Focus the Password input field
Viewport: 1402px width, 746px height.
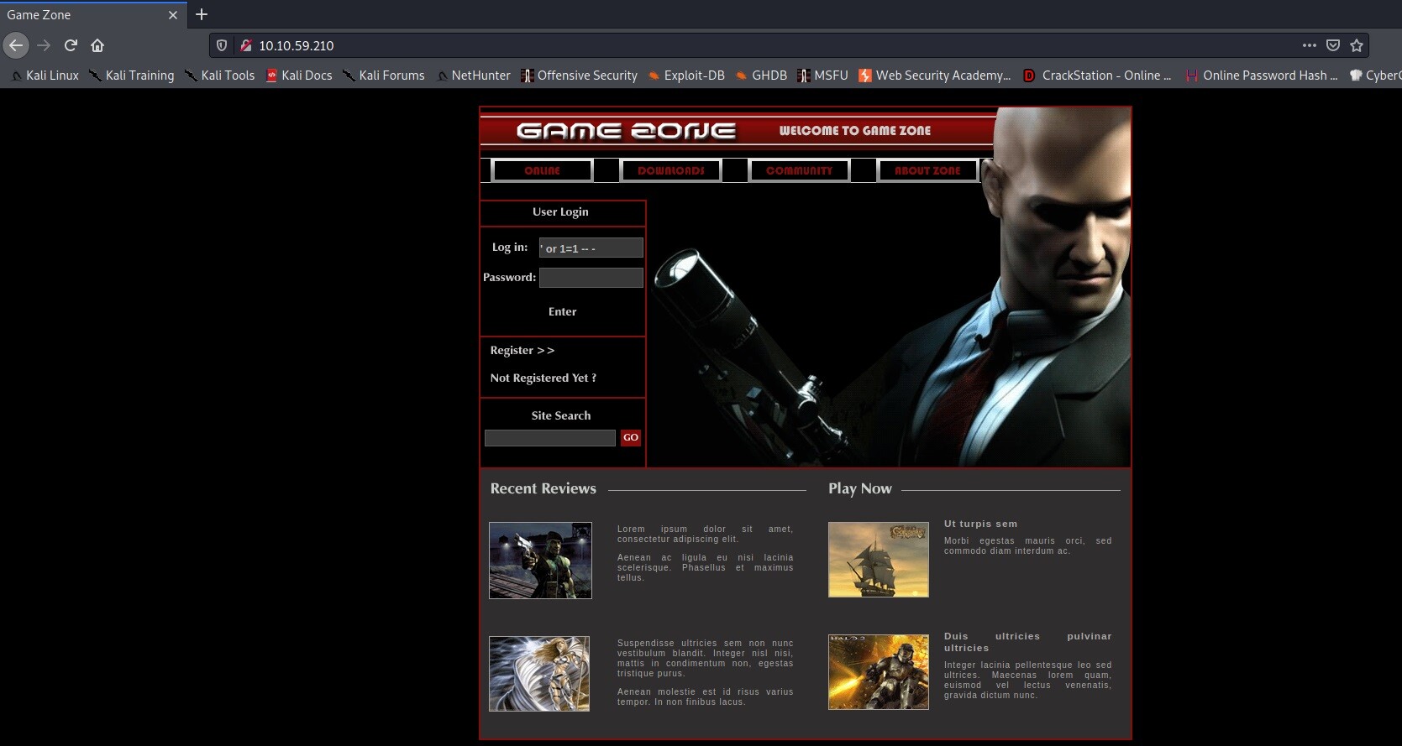(x=591, y=278)
